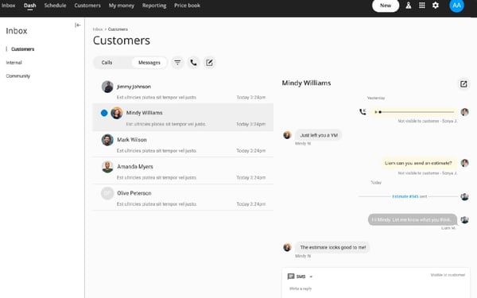Viewport: 477px width, 298px height.
Task: Click avatar beside 'The estimate looks good to me!'
Action: coord(287,247)
